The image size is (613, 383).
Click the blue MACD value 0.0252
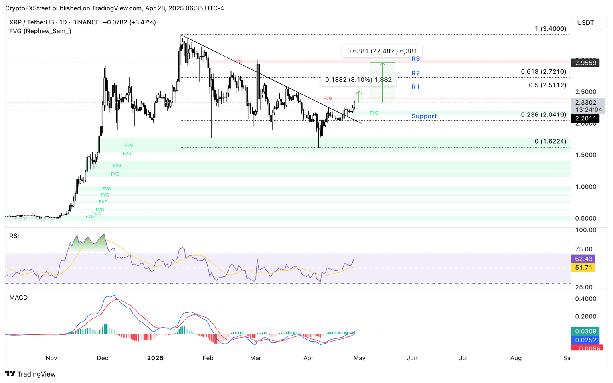click(x=586, y=340)
